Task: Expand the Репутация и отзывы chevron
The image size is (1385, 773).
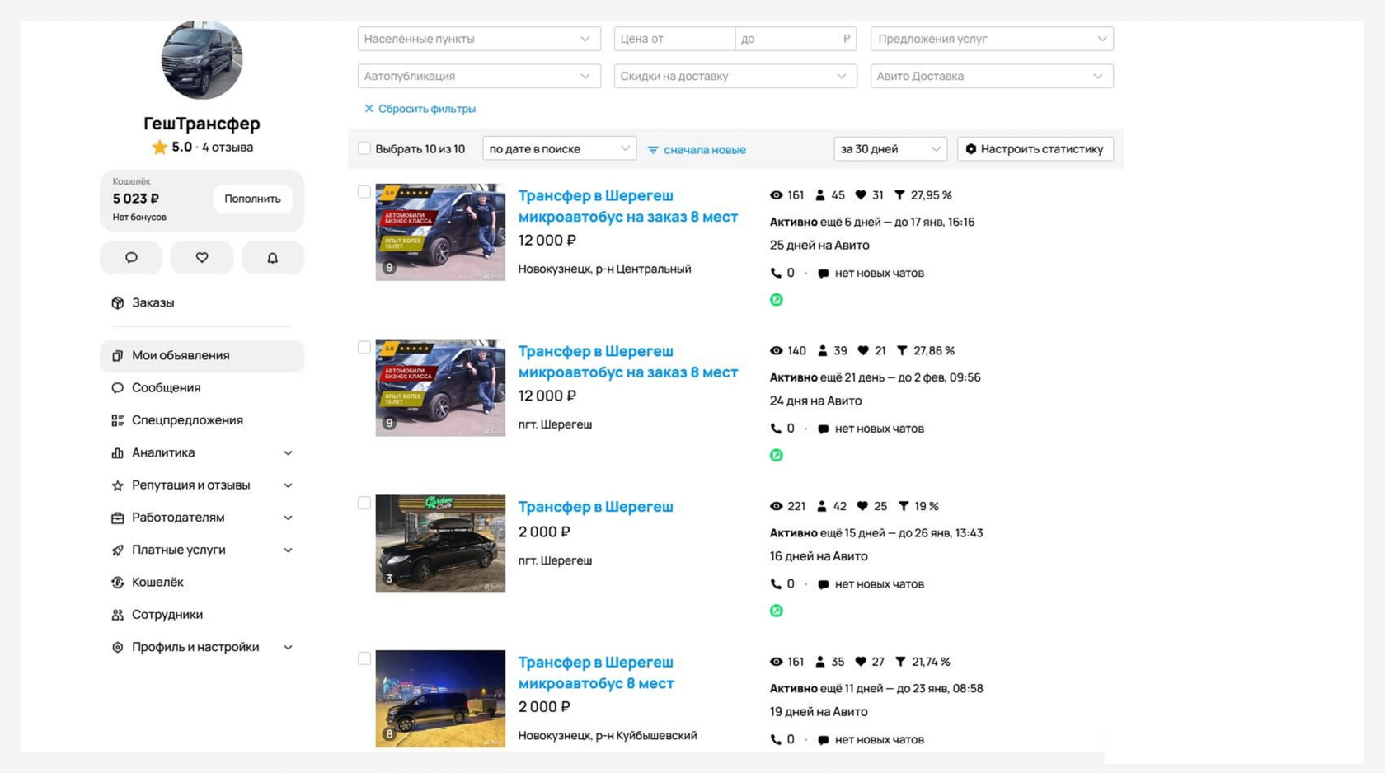Action: pyautogui.click(x=288, y=485)
